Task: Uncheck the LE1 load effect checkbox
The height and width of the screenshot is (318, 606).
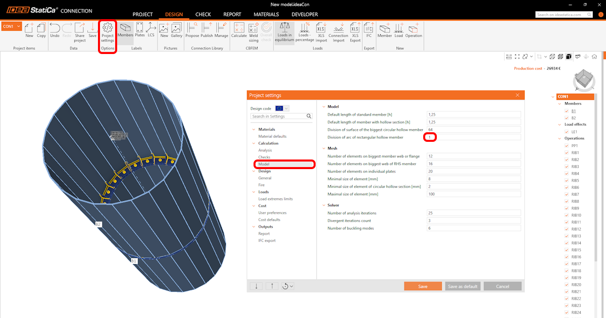Action: (x=567, y=131)
